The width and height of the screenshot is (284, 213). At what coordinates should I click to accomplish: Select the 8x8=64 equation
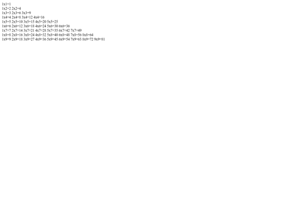pos(88,35)
